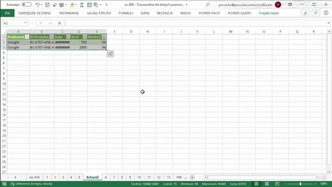Open the Plik menu
This screenshot has width=332, height=187.
[7, 13]
